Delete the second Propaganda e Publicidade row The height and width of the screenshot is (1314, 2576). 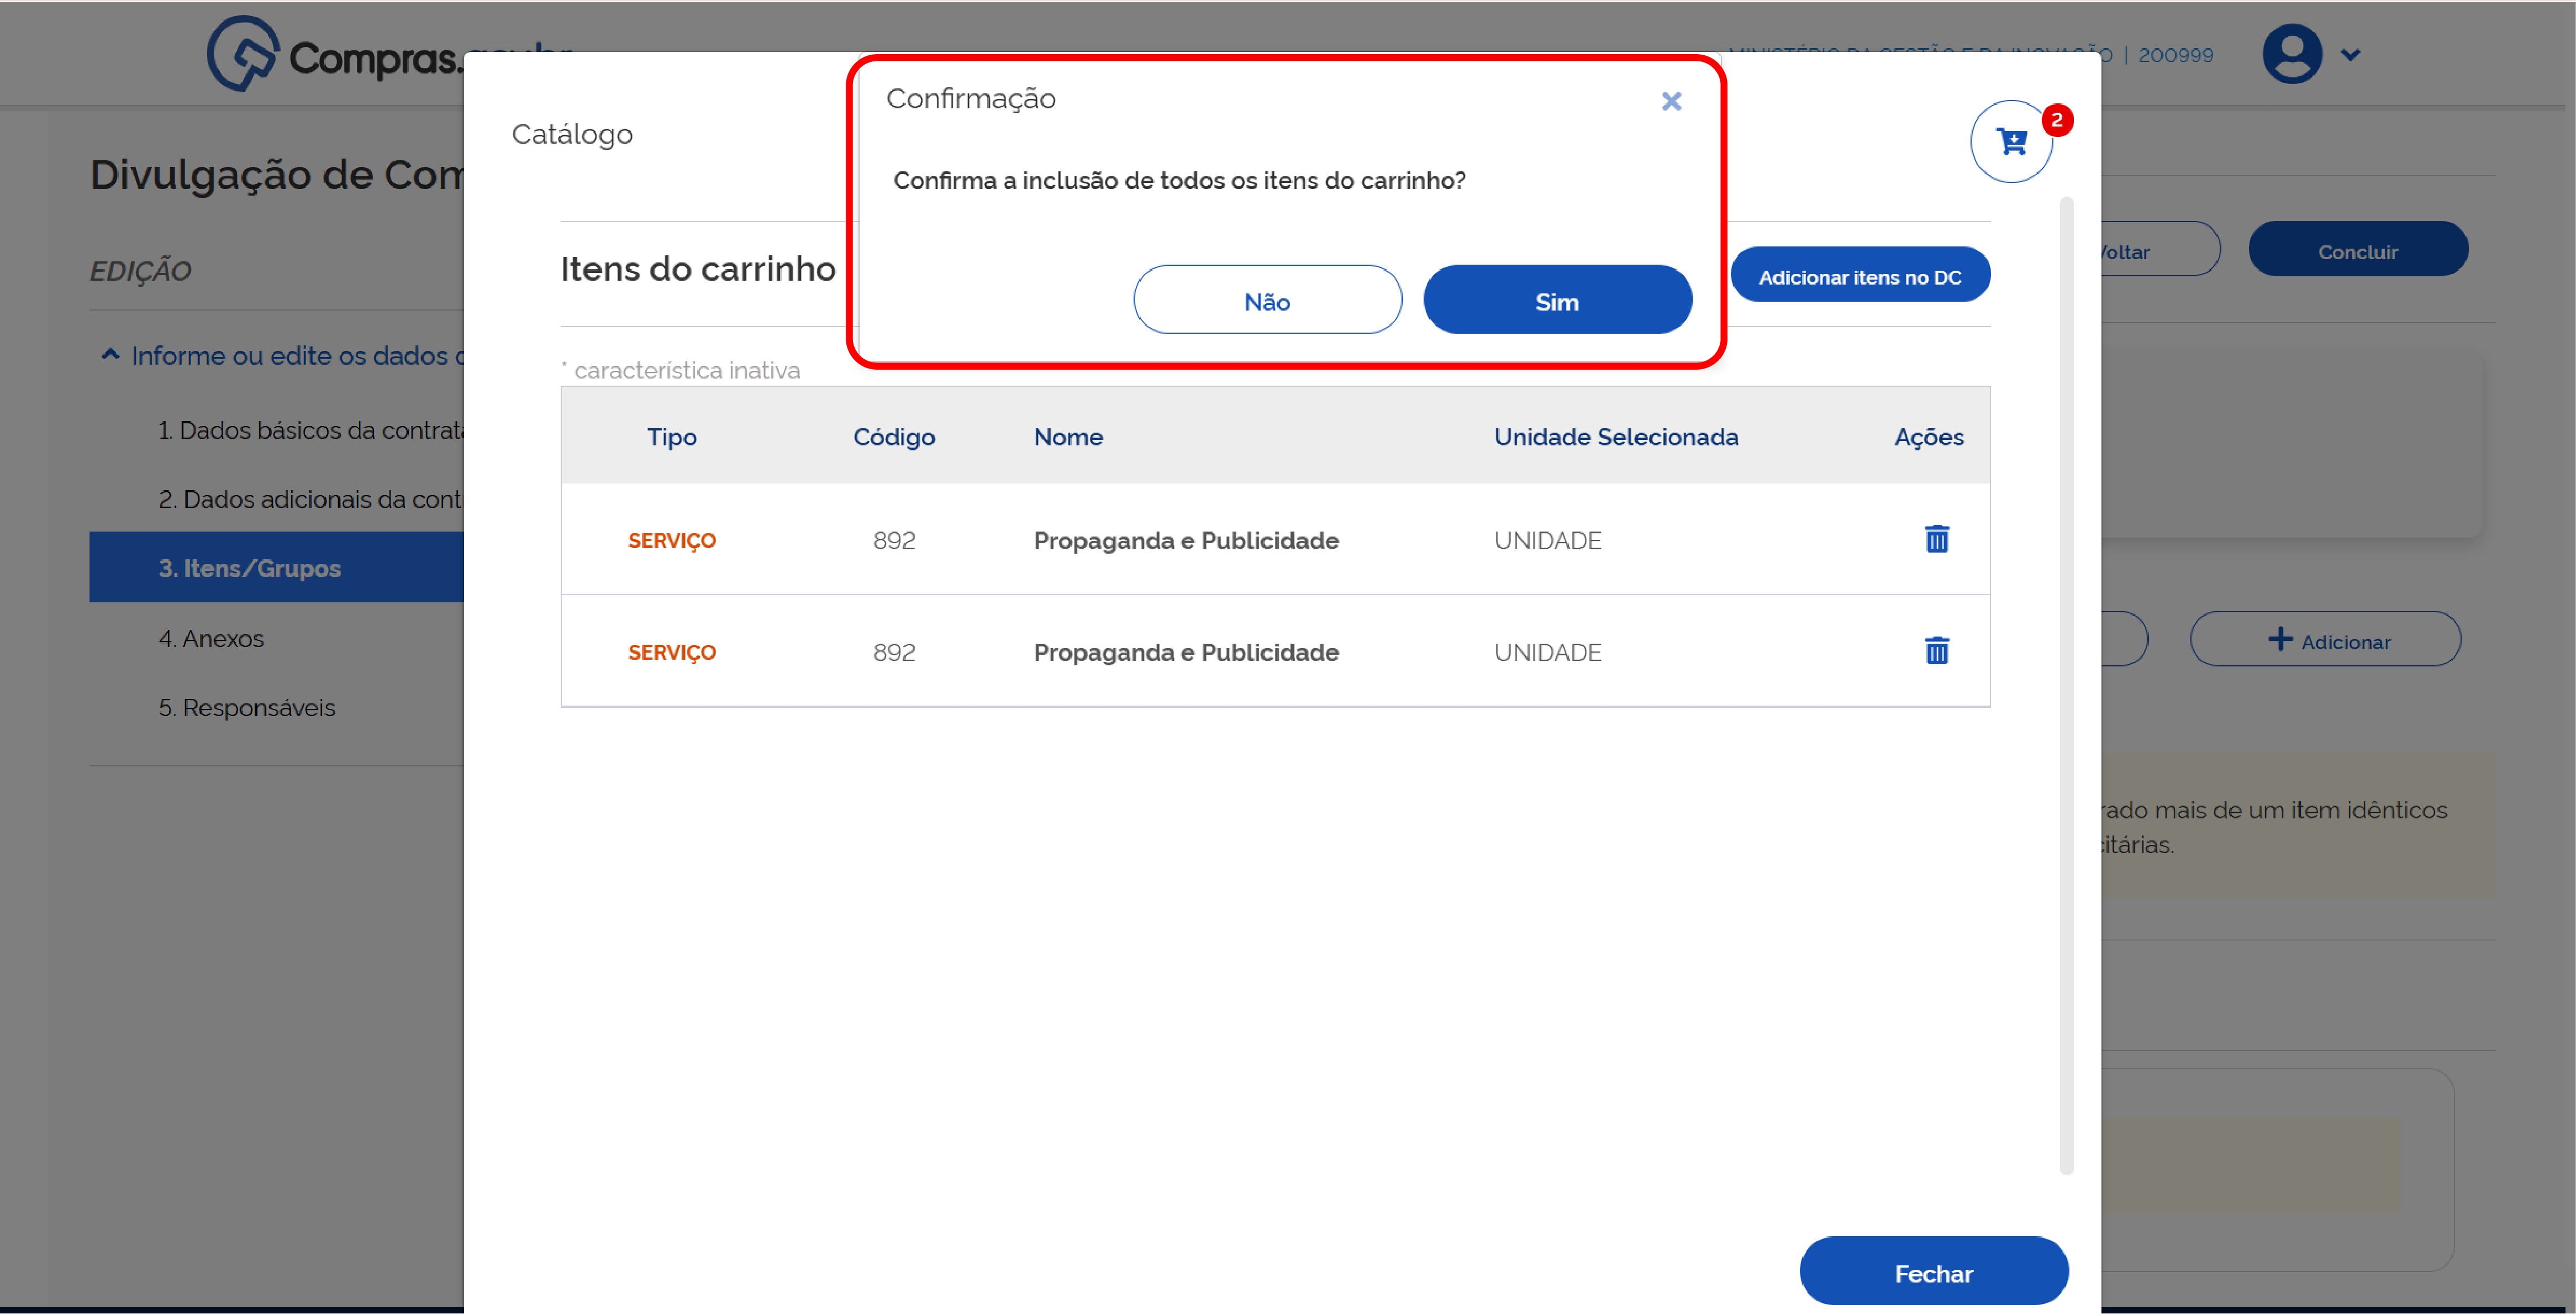click(1937, 651)
